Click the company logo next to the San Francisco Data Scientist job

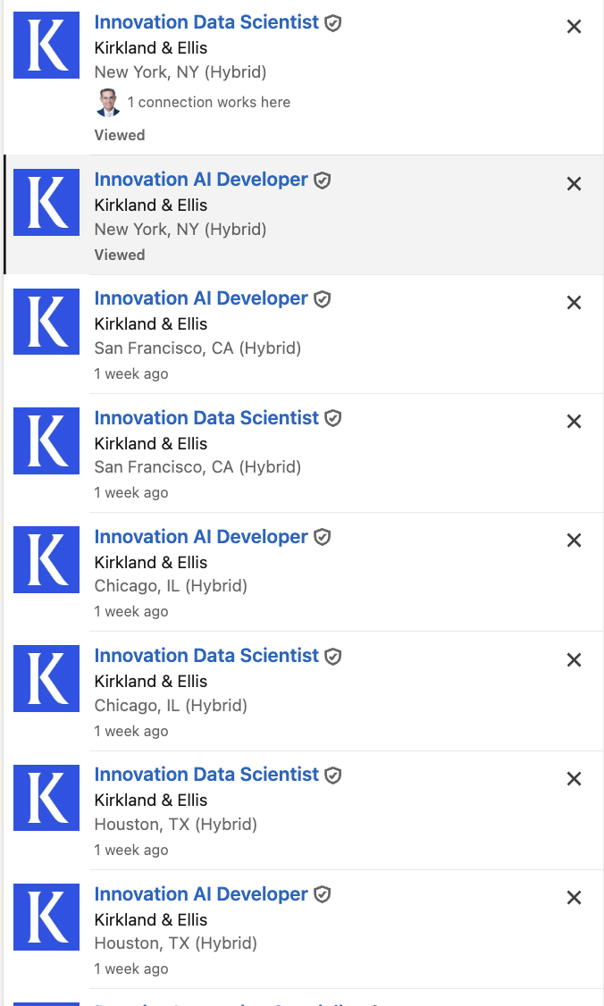point(46,440)
